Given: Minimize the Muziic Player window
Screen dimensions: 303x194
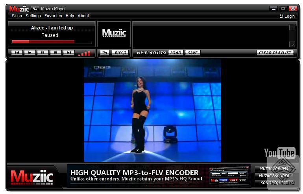Looking at the screenshot, I should (x=273, y=9).
